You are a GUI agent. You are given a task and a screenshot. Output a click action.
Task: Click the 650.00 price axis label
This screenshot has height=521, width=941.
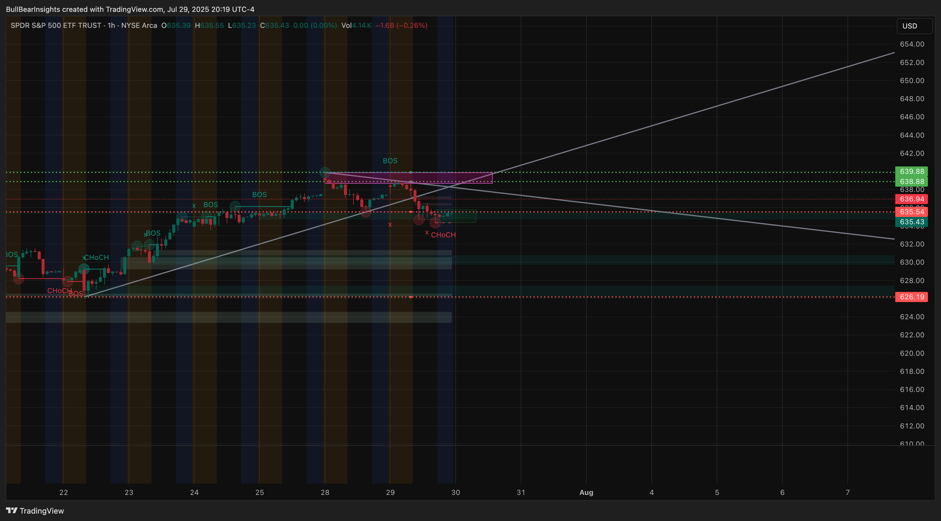pyautogui.click(x=912, y=81)
